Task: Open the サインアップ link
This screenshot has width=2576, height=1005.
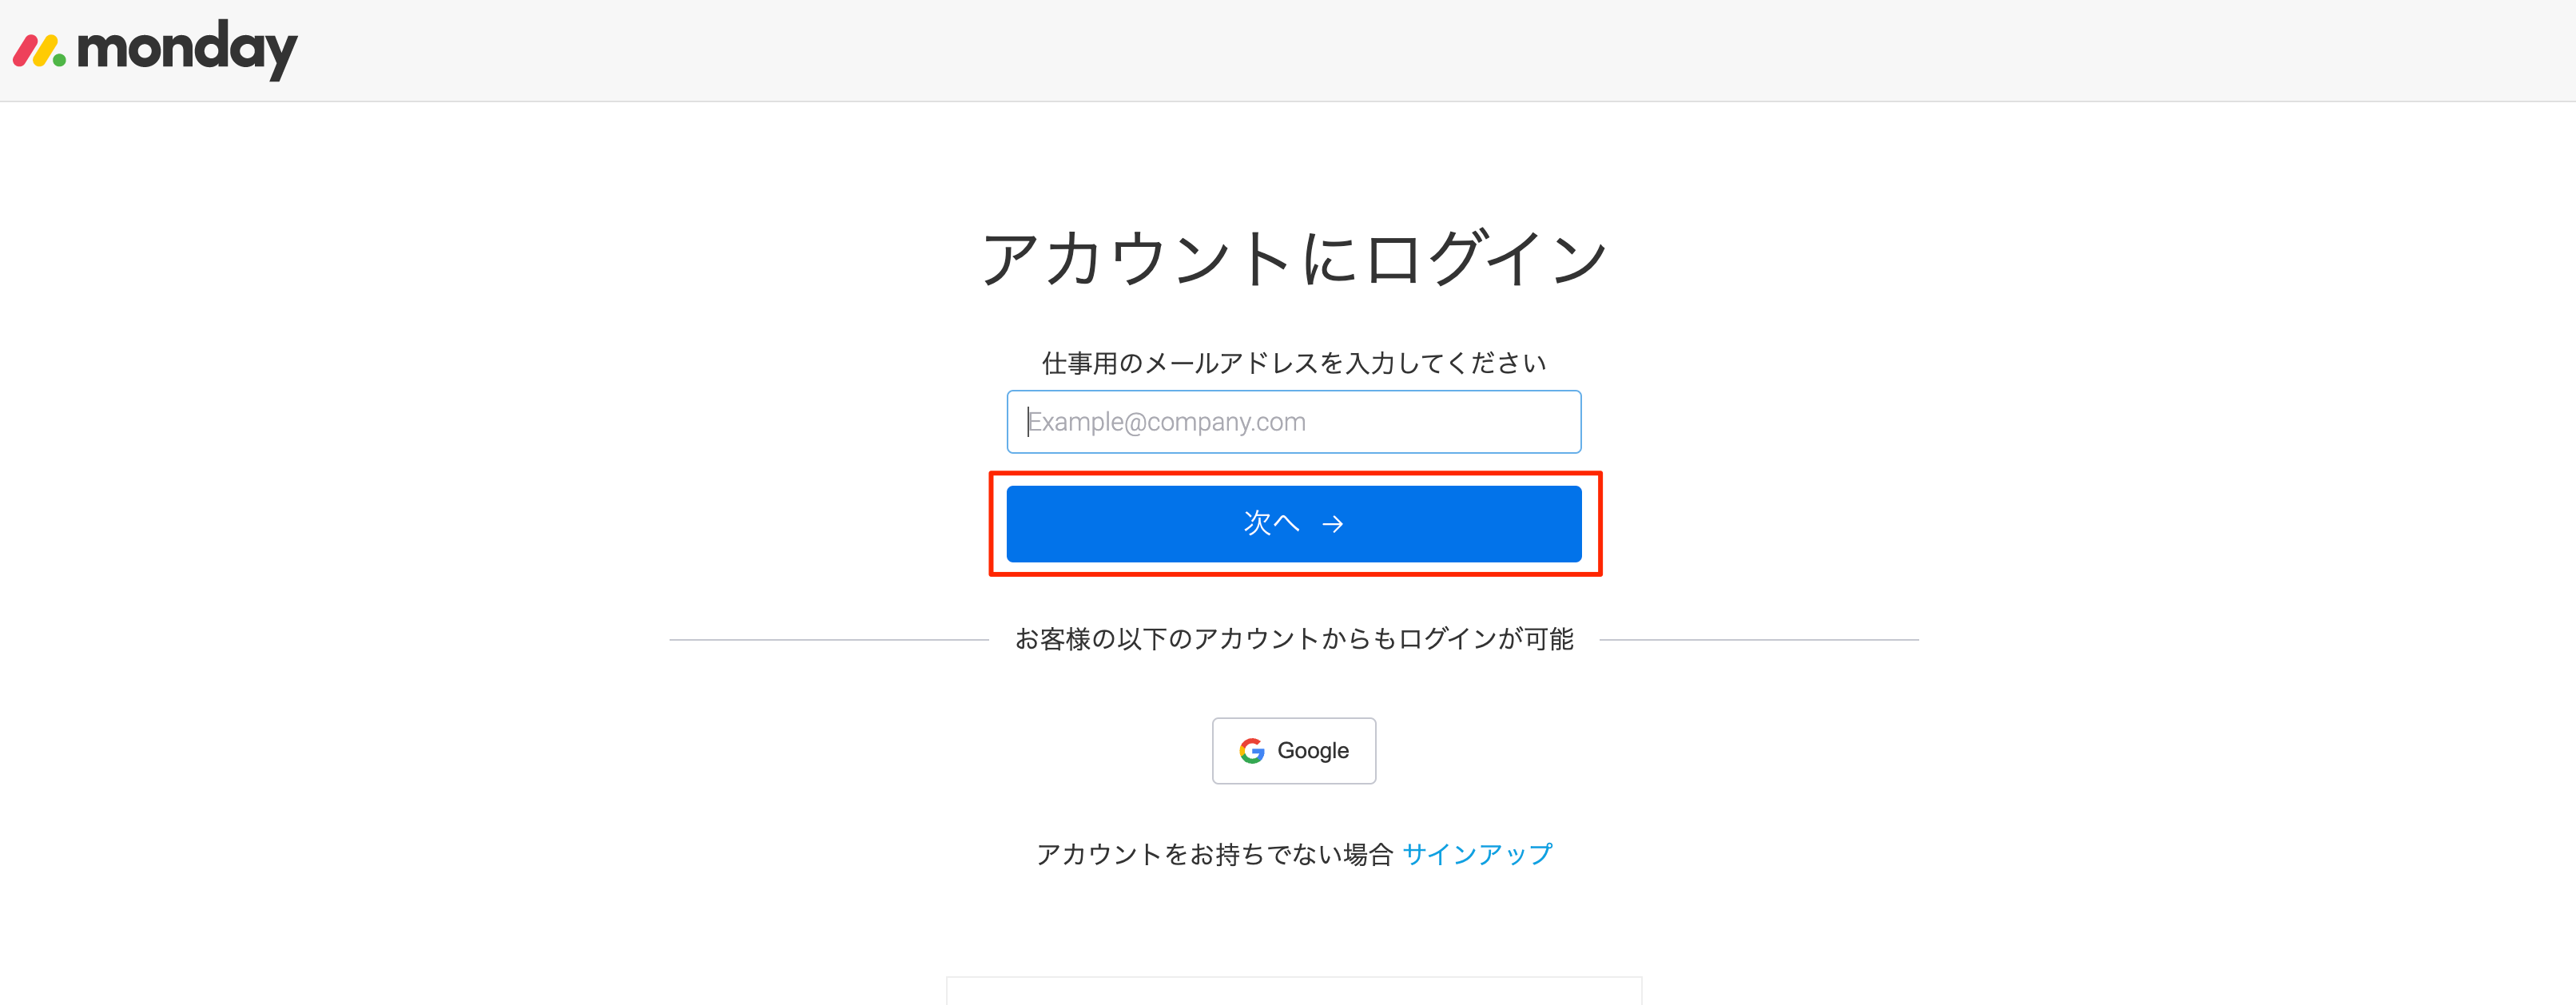Action: (1476, 854)
